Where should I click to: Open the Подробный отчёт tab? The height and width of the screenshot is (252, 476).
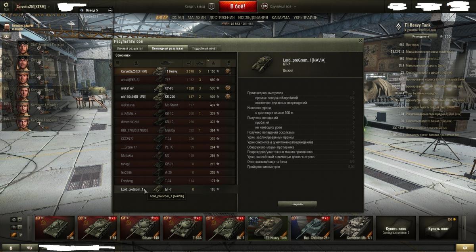[204, 48]
